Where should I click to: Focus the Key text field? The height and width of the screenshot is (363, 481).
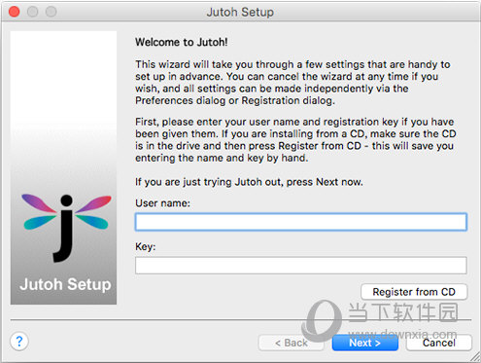point(301,266)
